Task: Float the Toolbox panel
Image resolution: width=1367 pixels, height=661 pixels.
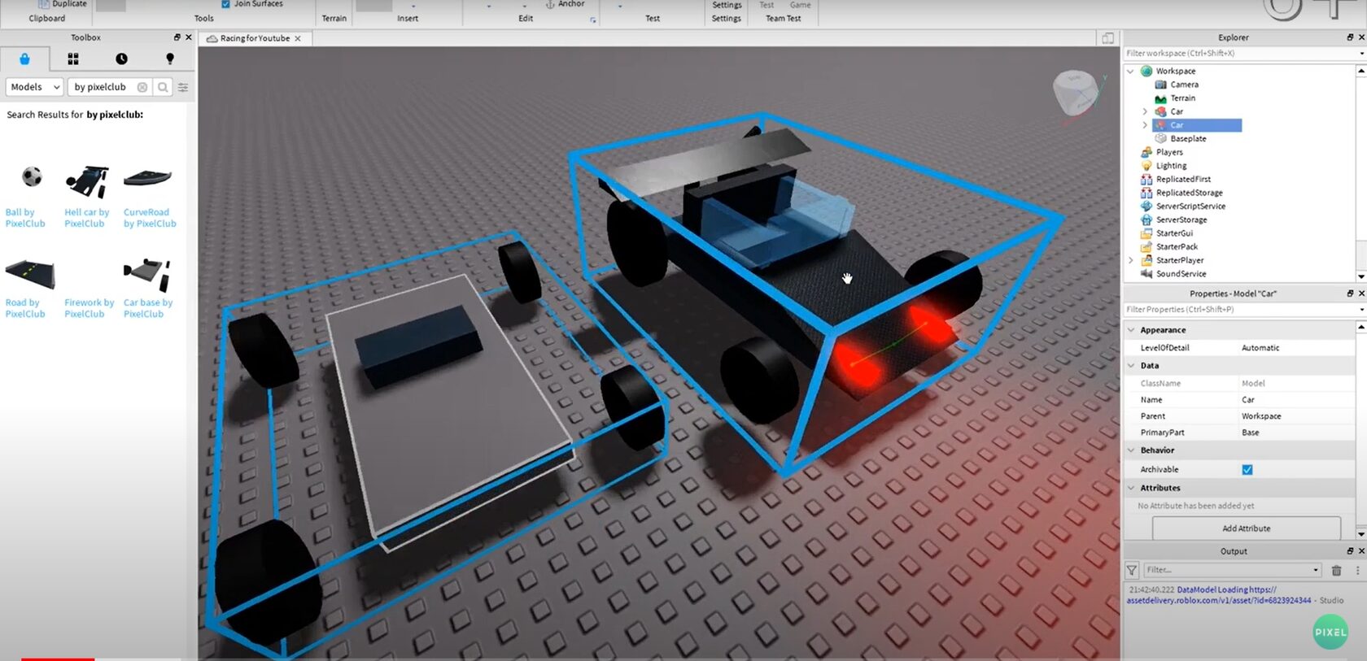Action: (x=177, y=37)
